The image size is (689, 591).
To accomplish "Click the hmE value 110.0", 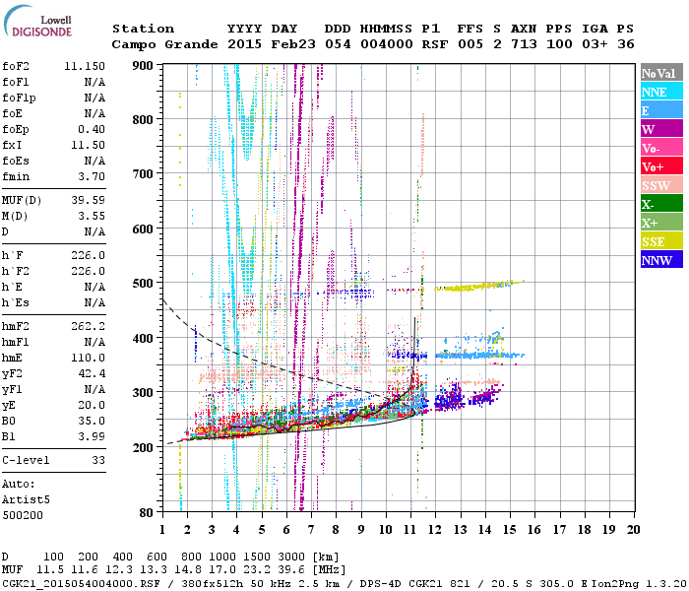I will pyautogui.click(x=88, y=358).
